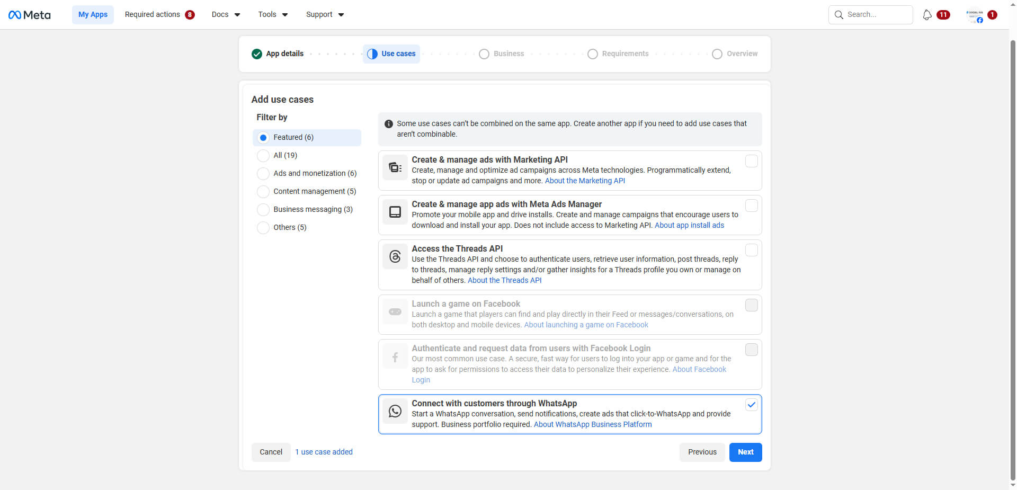Check the Marketing API use case checkbox
This screenshot has width=1017, height=490.
pos(751,161)
